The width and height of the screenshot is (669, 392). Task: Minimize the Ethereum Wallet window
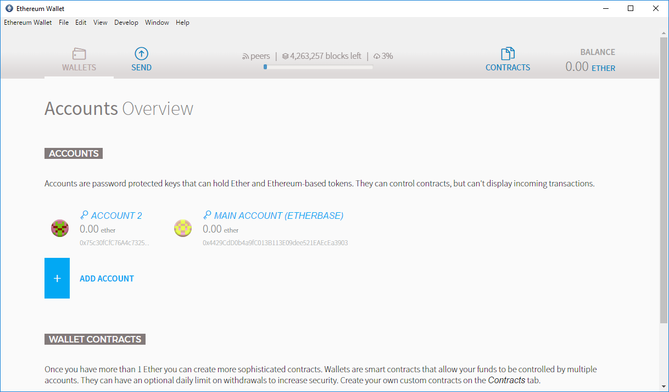click(606, 8)
